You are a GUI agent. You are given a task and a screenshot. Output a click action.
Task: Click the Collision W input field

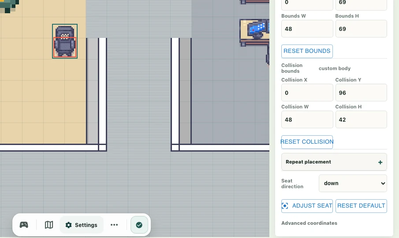click(307, 119)
